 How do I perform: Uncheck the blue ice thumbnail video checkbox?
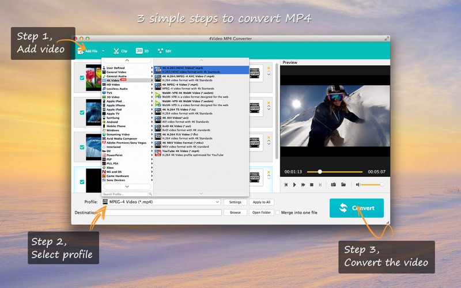(82, 147)
